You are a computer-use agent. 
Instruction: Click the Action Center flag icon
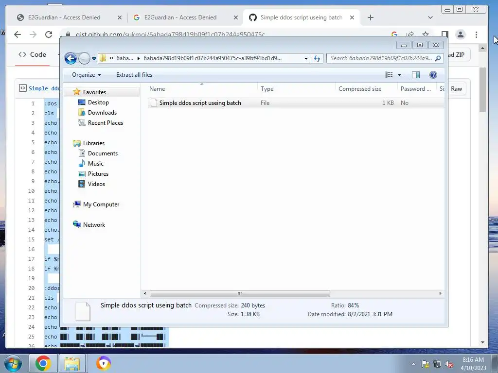point(425,364)
